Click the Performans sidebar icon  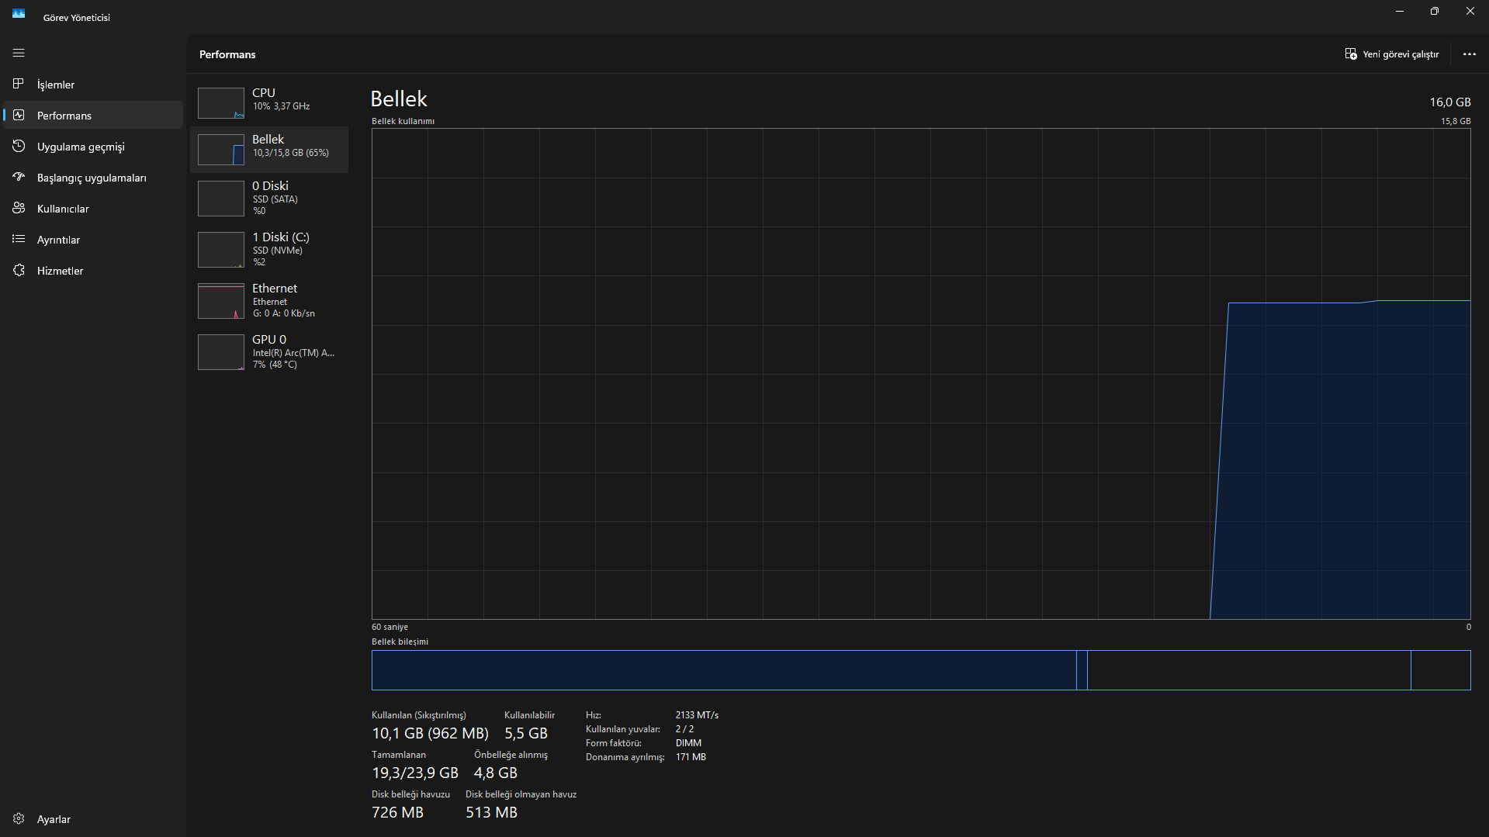(x=19, y=115)
